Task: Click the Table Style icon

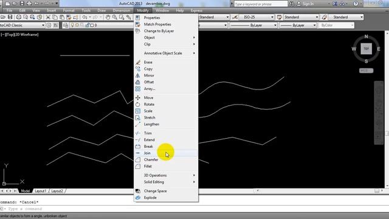Action: (x=280, y=17)
